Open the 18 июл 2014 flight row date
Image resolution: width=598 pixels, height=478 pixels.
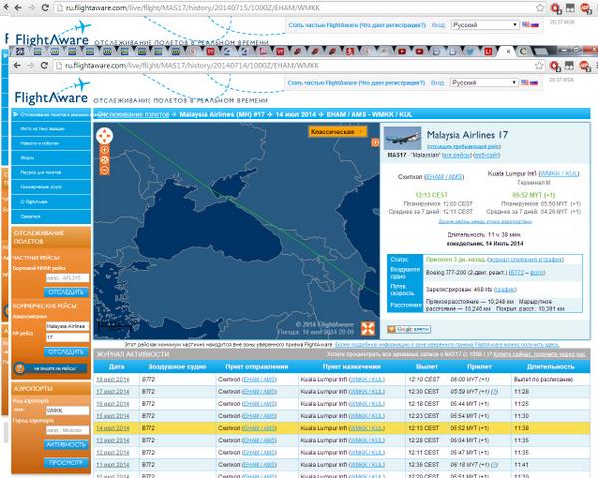click(x=112, y=379)
